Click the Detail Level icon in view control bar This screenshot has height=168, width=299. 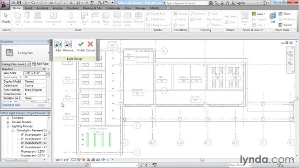pos(73,160)
